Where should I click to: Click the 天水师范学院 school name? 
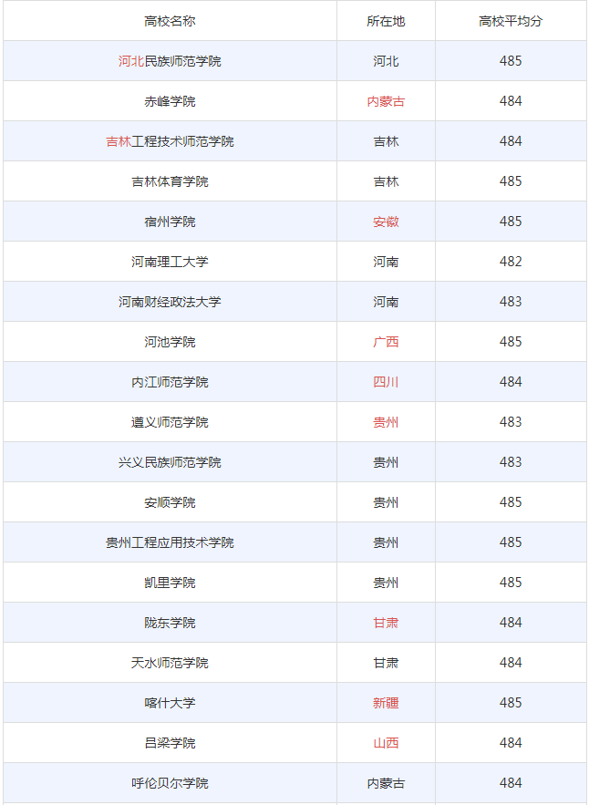[x=170, y=663]
